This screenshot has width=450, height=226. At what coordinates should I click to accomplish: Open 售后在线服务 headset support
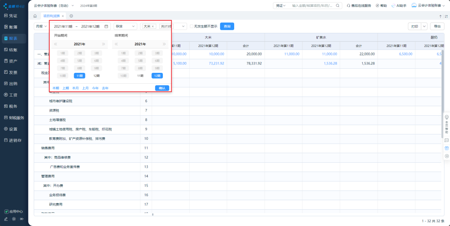pos(359,5)
